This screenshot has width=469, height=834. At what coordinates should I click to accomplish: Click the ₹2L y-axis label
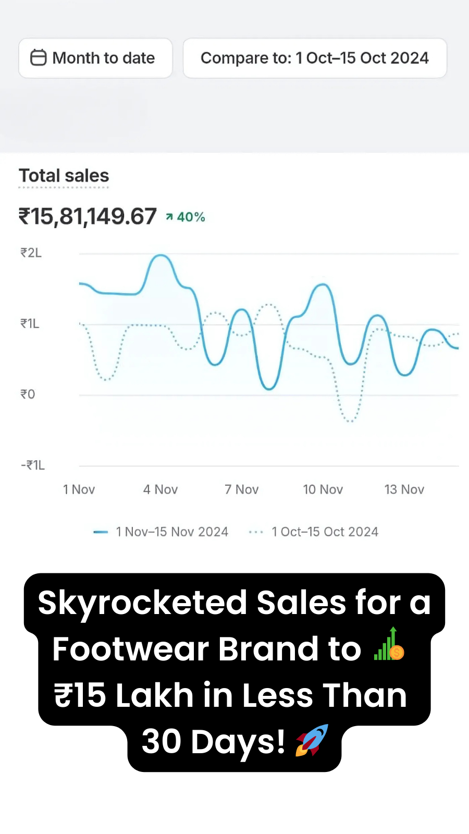point(31,253)
